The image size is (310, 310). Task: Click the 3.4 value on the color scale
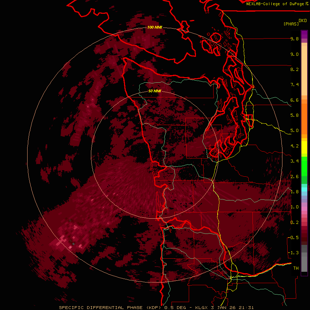294,161
